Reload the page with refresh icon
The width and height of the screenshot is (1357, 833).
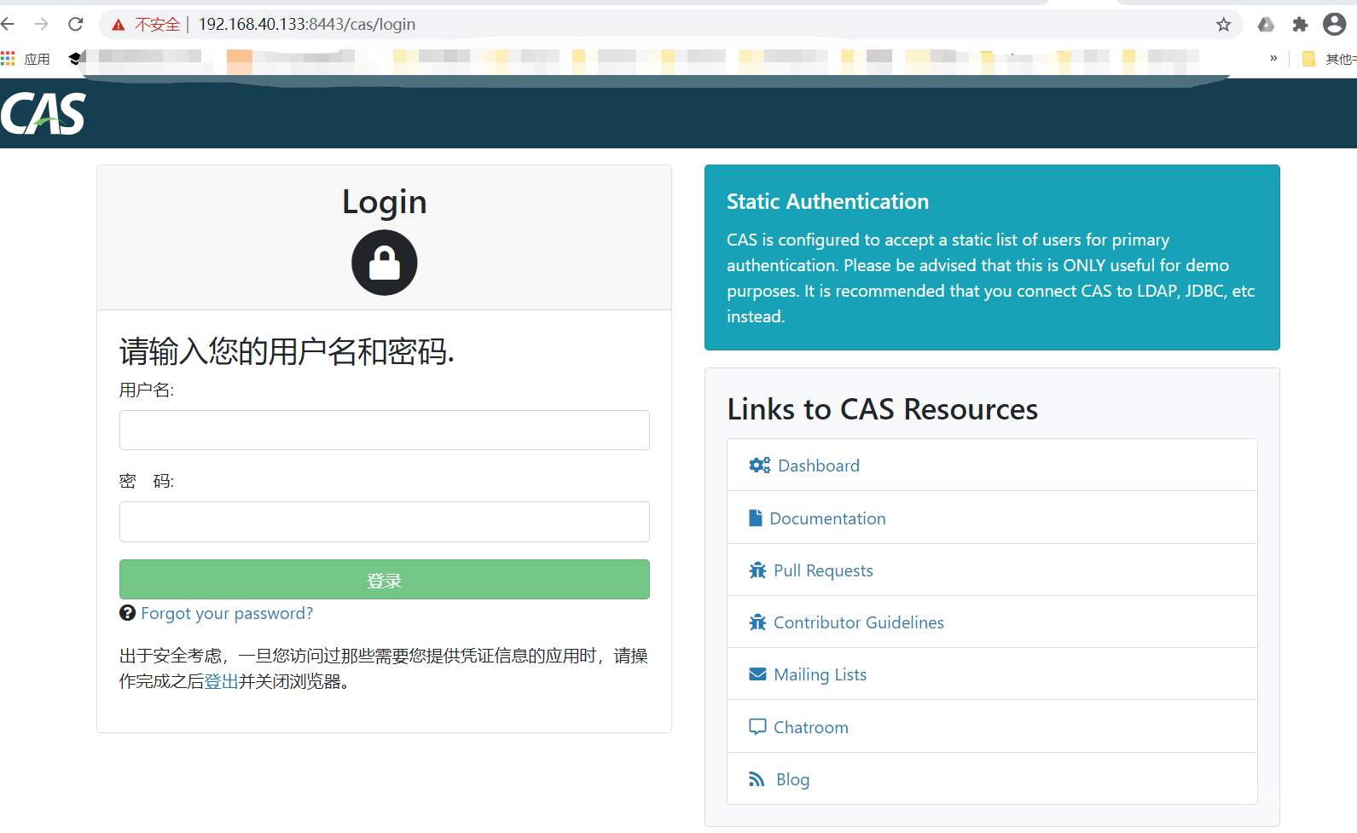[75, 24]
